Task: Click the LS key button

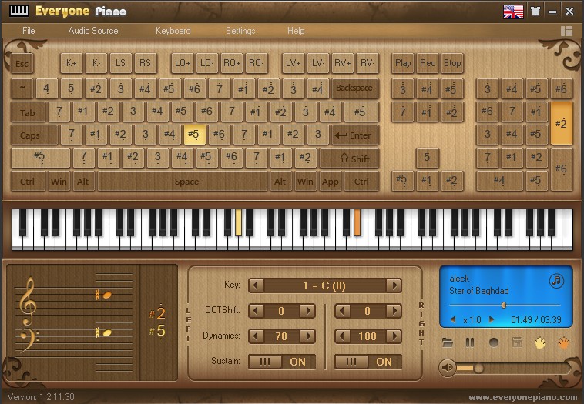Action: [x=121, y=63]
